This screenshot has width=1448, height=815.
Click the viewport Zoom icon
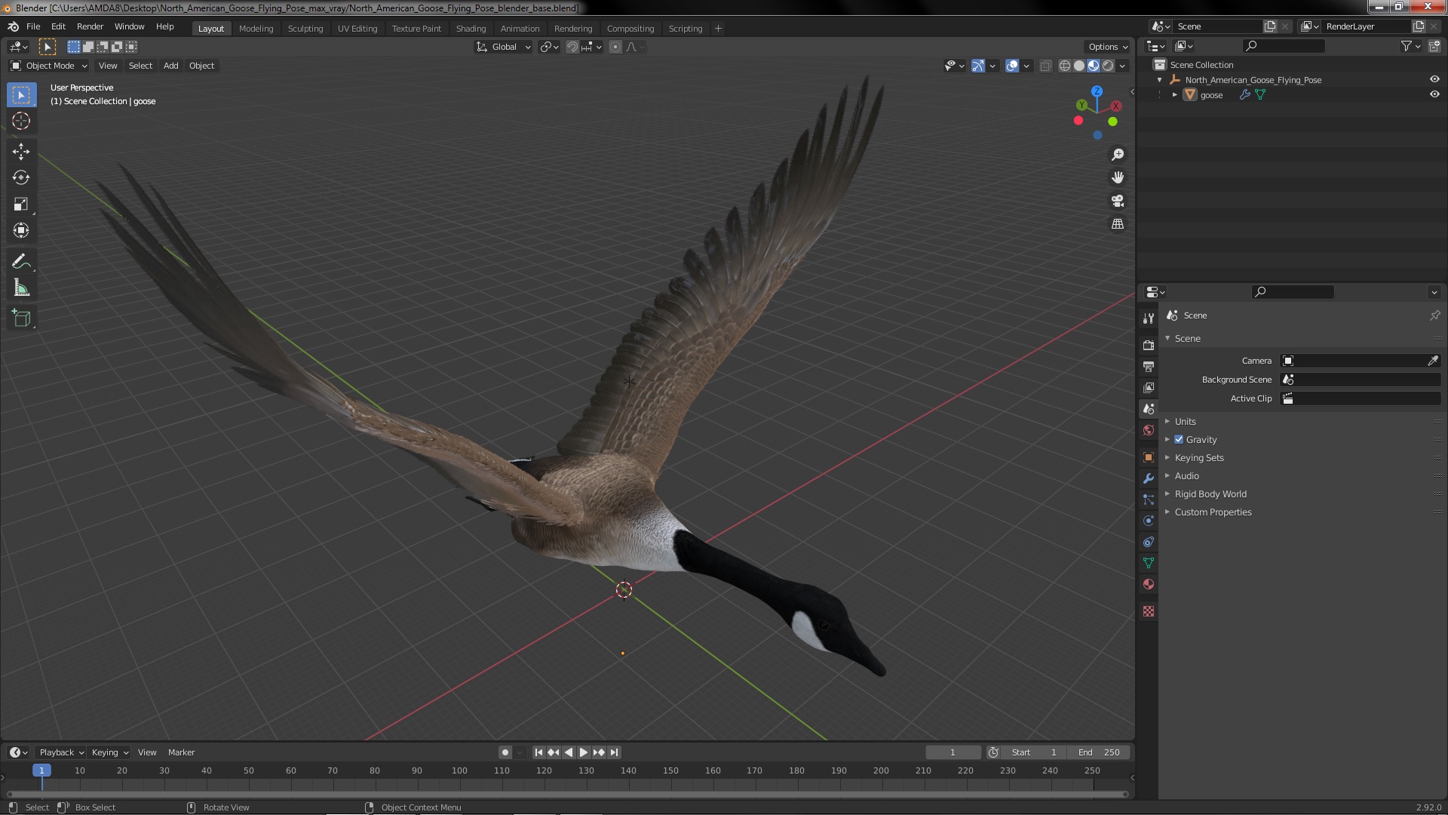pos(1118,155)
